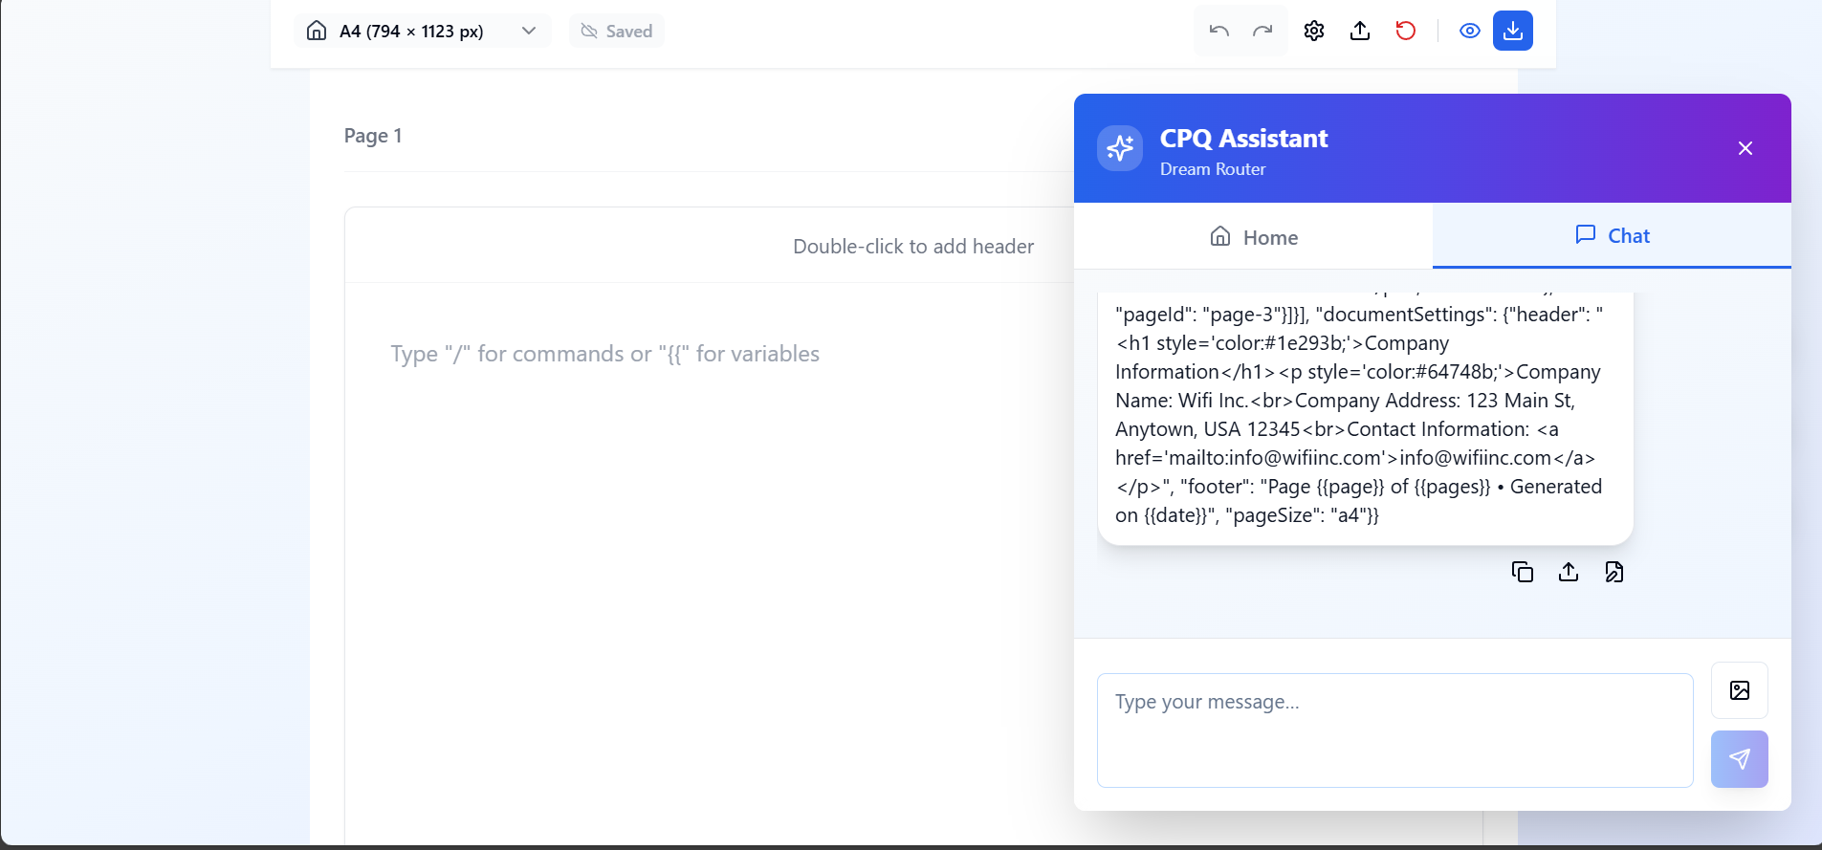Close the CPQ Assistant panel

point(1745,148)
